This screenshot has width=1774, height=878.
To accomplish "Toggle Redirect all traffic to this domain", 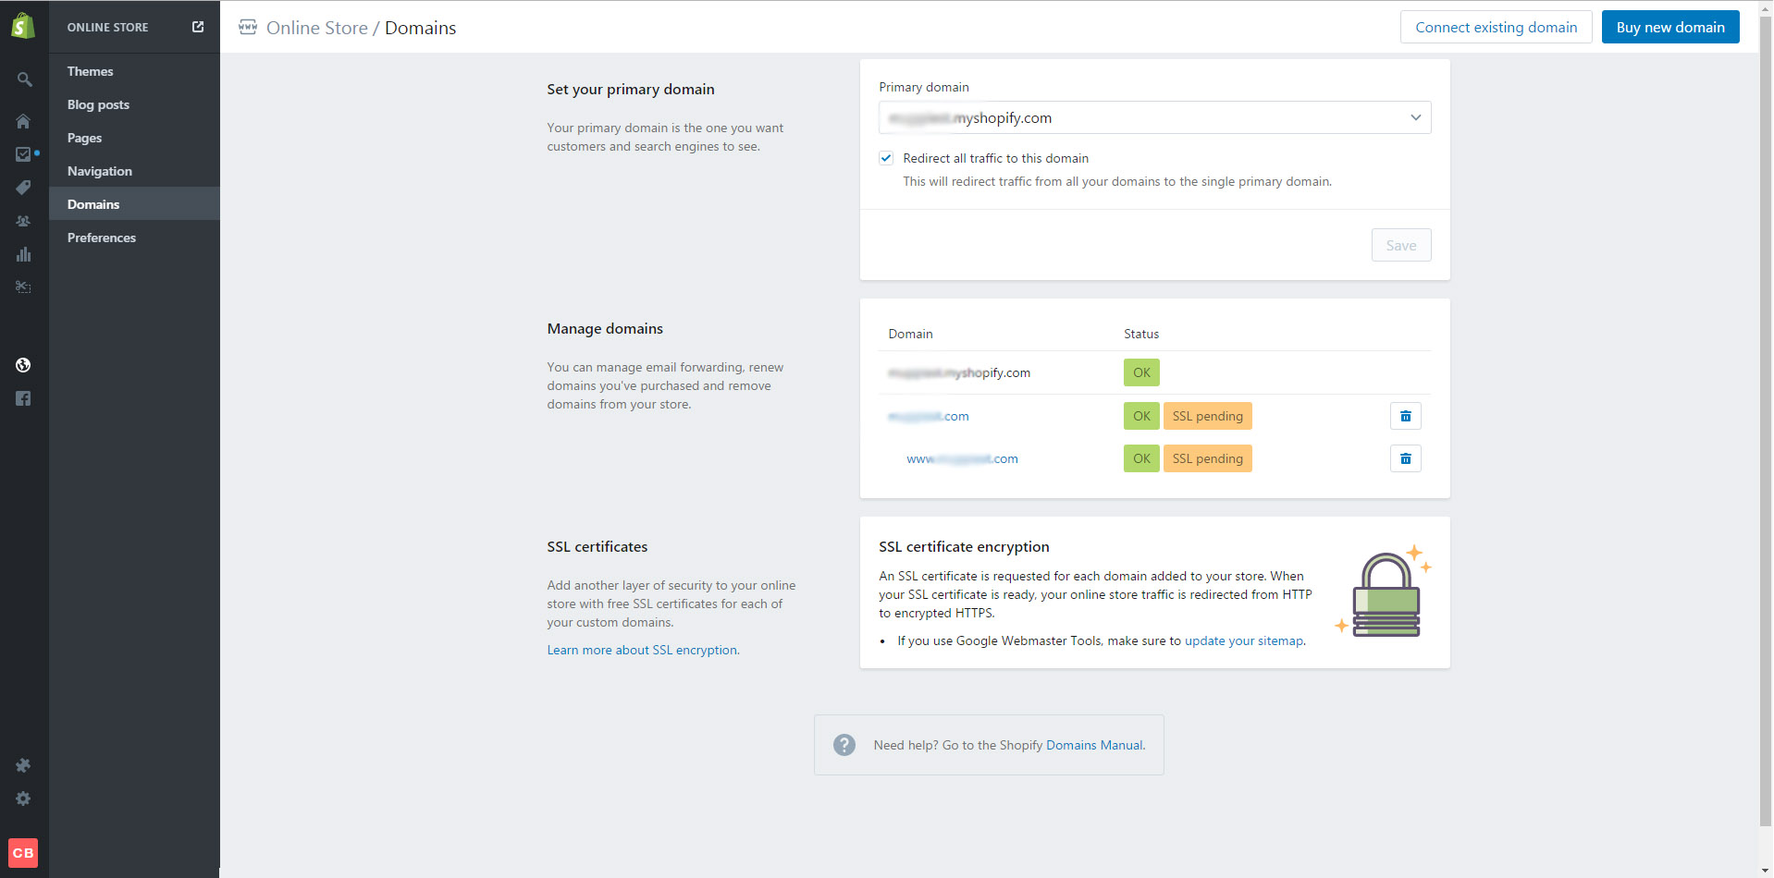I will (886, 158).
